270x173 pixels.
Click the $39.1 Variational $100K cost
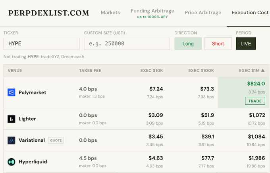pos(208,136)
